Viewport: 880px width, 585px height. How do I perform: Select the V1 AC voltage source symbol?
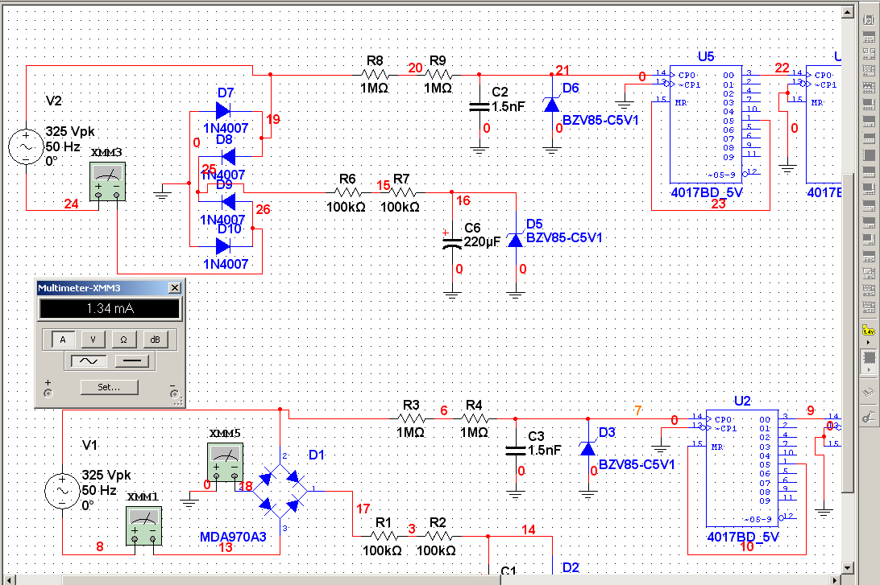pos(62,491)
